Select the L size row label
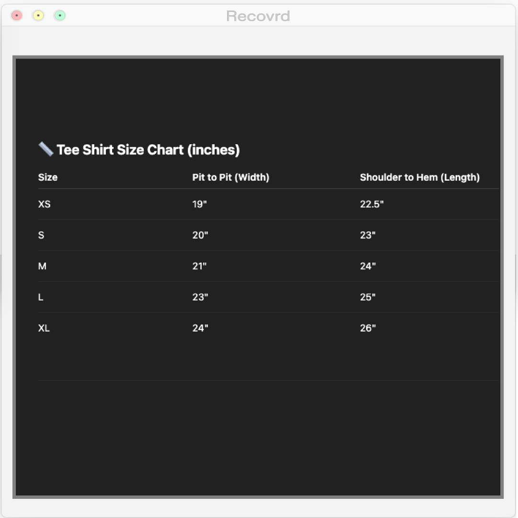 [x=41, y=297]
